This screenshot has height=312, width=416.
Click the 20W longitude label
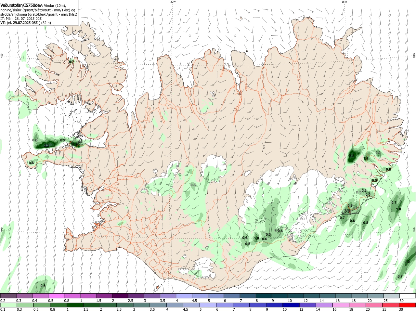(173, 2)
